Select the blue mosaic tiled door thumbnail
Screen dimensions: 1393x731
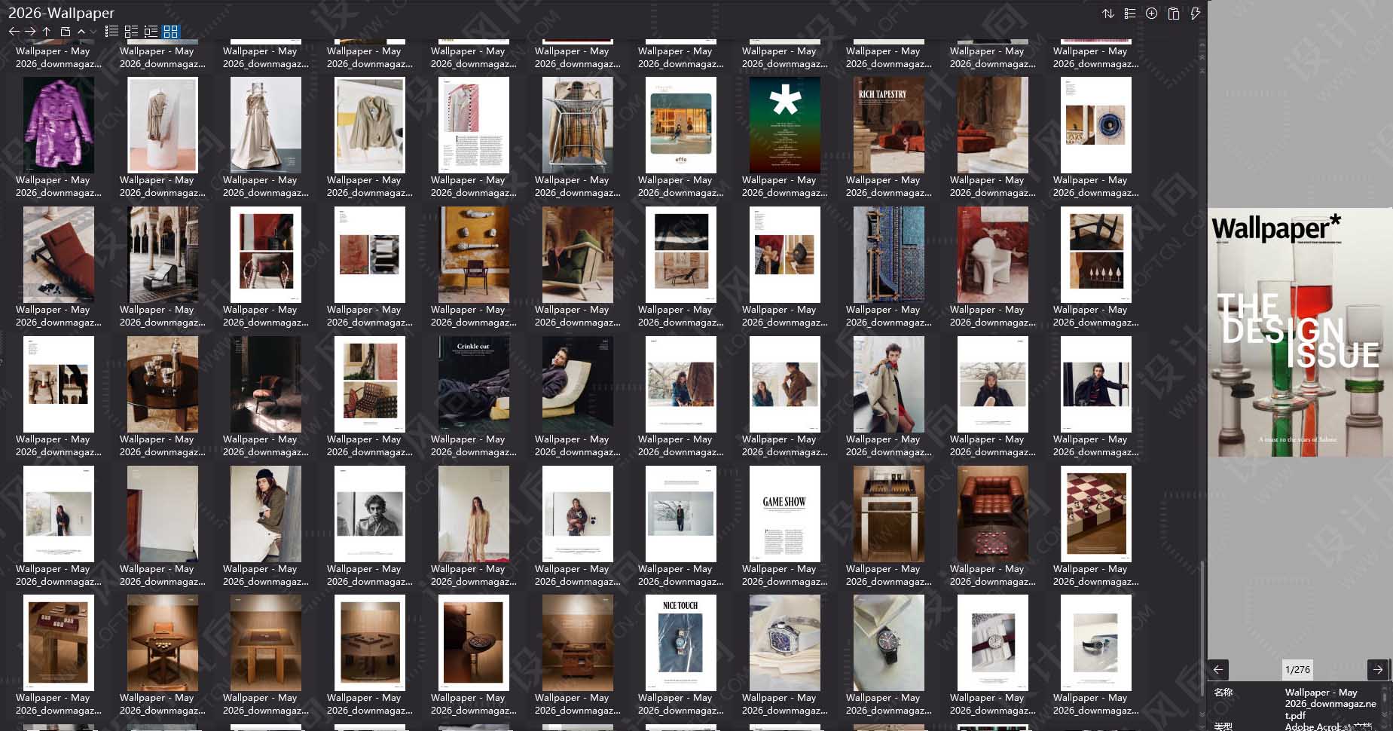889,255
